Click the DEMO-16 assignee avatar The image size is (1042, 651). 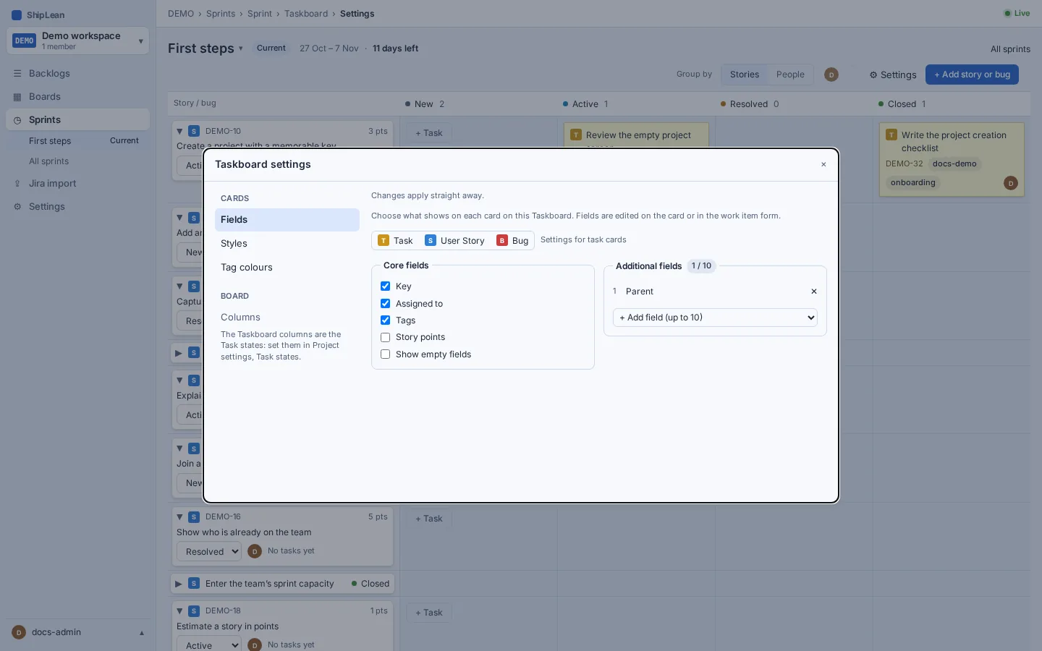pos(255,551)
